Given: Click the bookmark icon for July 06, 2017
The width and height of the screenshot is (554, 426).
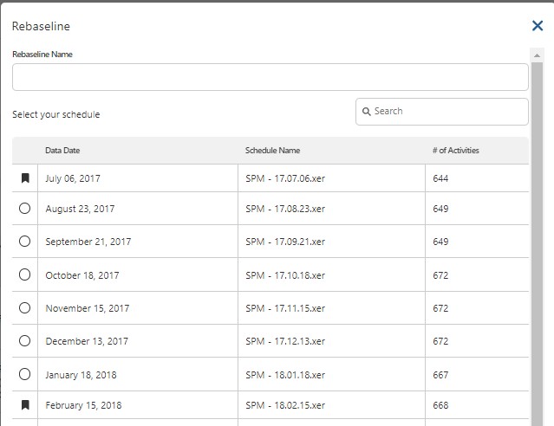Looking at the screenshot, I should pyautogui.click(x=25, y=178).
